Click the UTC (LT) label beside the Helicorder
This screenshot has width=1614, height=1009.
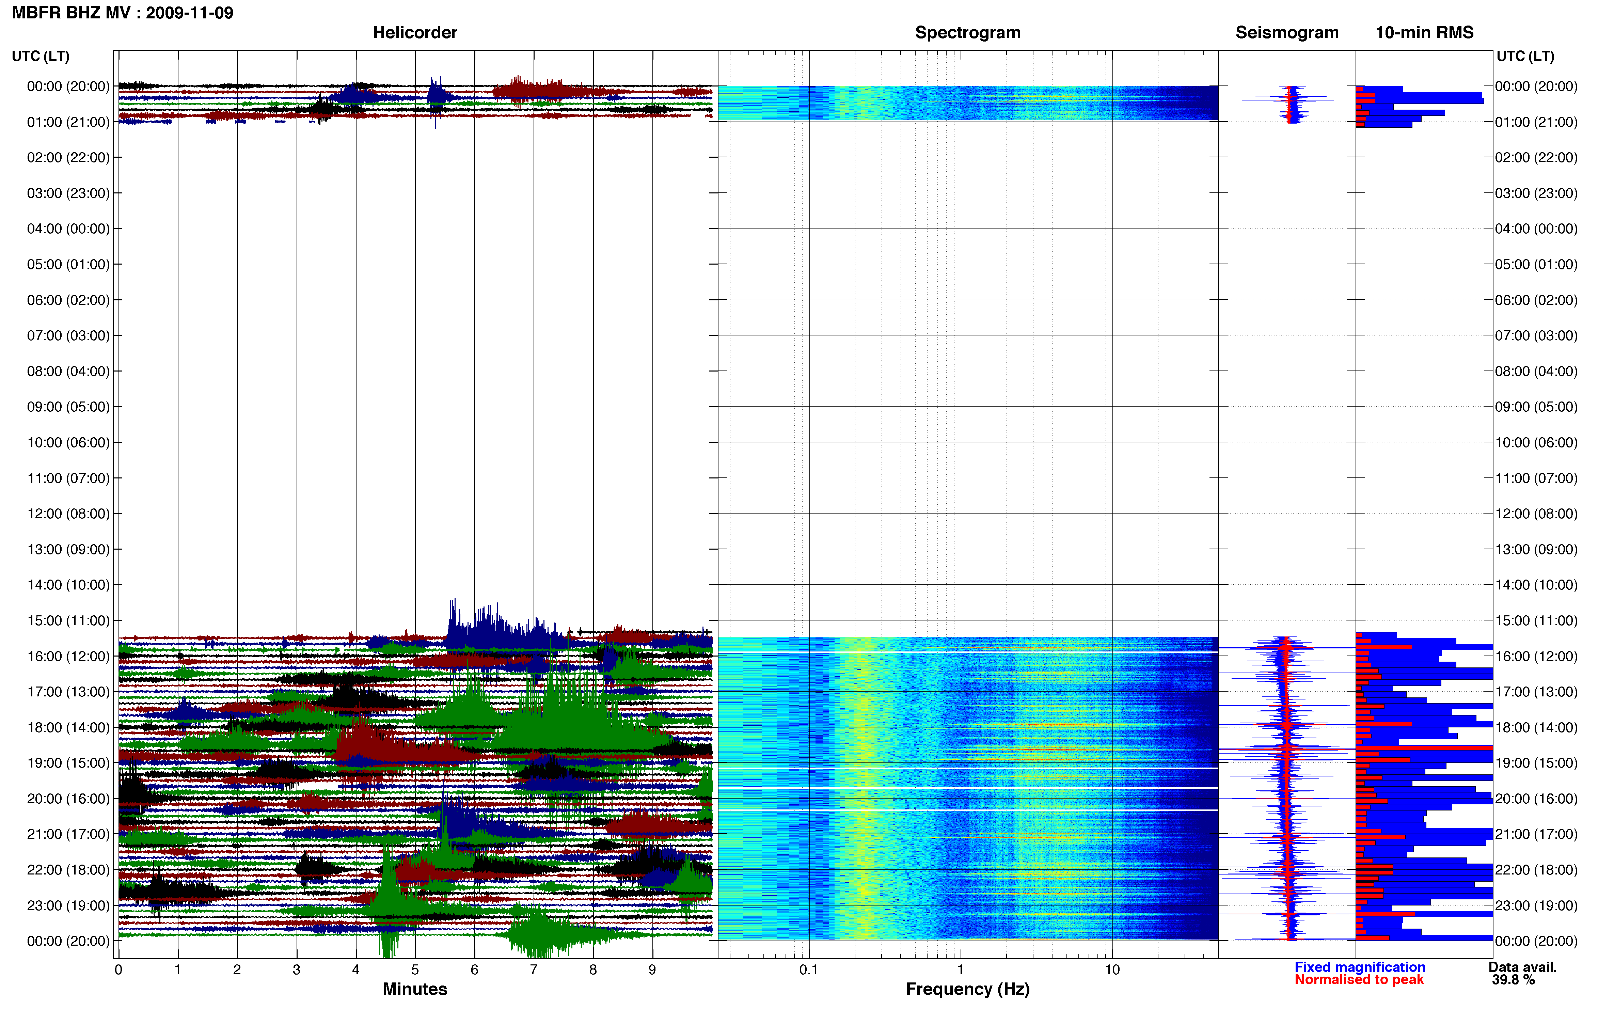point(41,56)
